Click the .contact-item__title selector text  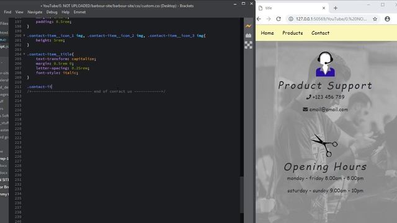click(x=50, y=54)
